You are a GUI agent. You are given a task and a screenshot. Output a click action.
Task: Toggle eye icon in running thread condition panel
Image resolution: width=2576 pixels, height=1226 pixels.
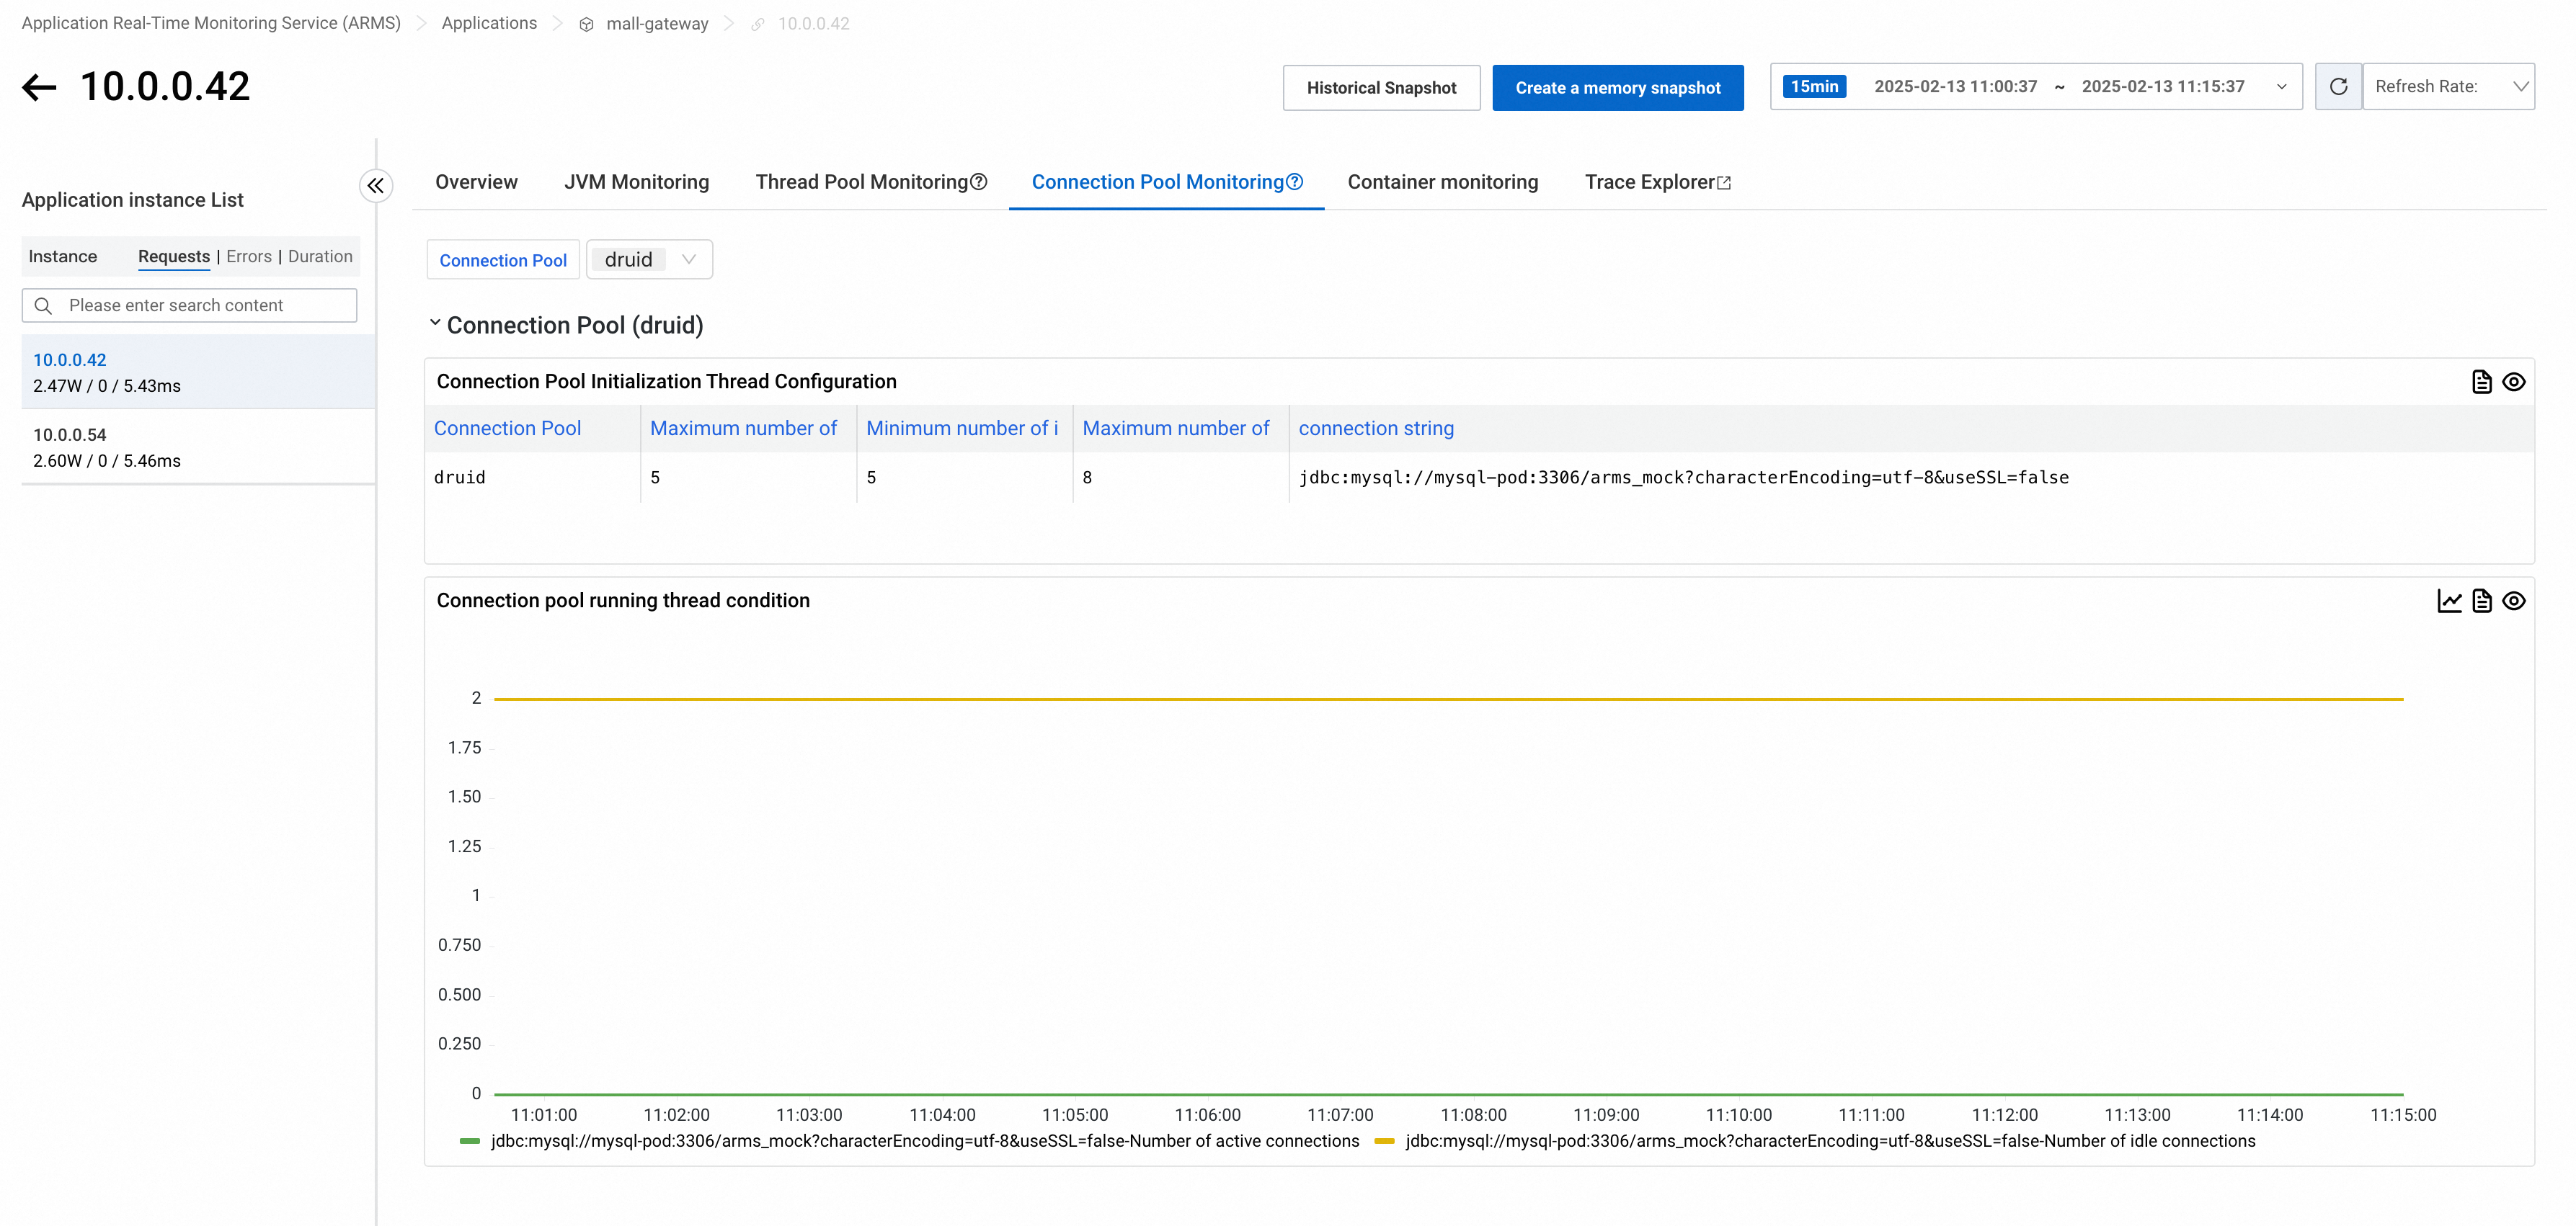(2513, 601)
